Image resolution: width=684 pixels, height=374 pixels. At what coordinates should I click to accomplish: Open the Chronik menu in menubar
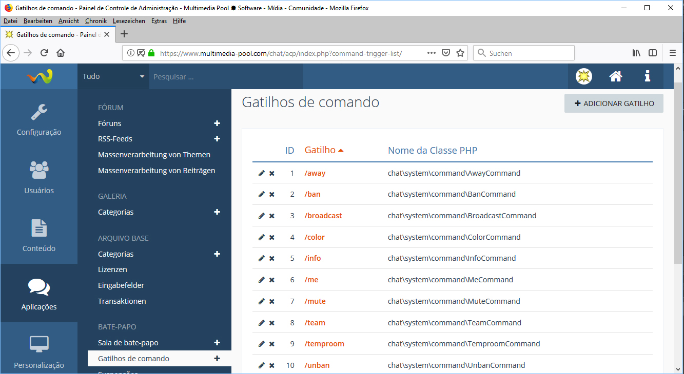(x=96, y=21)
